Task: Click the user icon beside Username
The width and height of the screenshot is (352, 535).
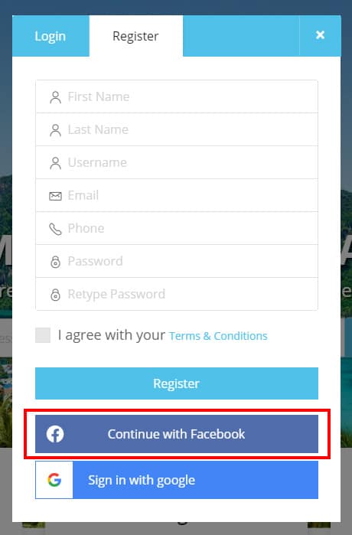Action: pos(55,163)
